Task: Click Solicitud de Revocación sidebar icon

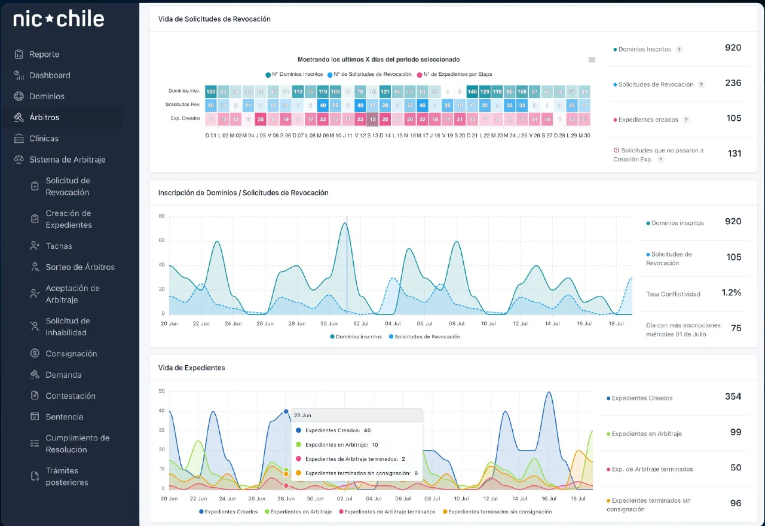Action: click(35, 186)
